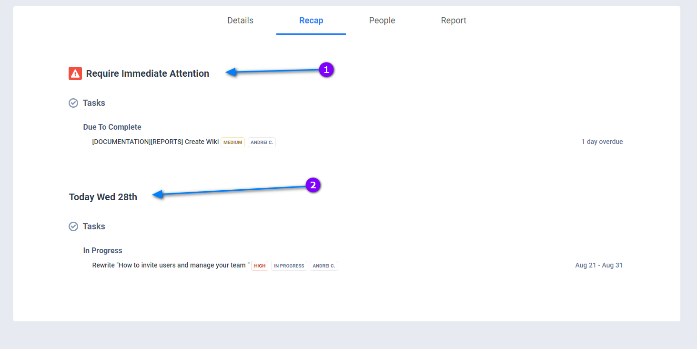
Task: Click the MEDIUM priority badge
Action: point(232,142)
